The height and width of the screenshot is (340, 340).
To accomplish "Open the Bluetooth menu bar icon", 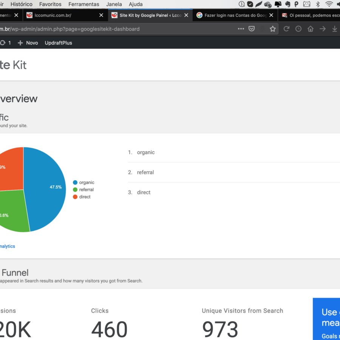I will click(318, 4).
